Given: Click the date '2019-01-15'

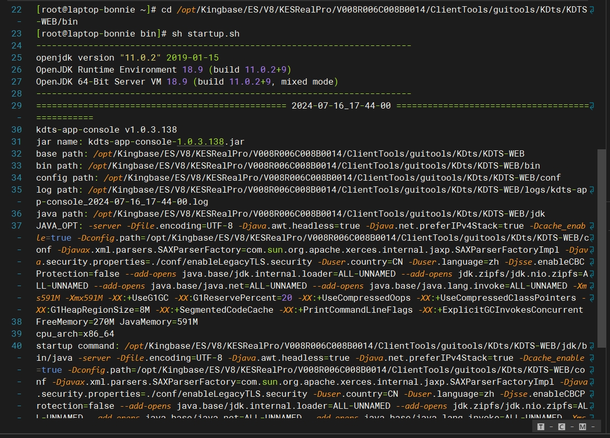Looking at the screenshot, I should (x=193, y=57).
